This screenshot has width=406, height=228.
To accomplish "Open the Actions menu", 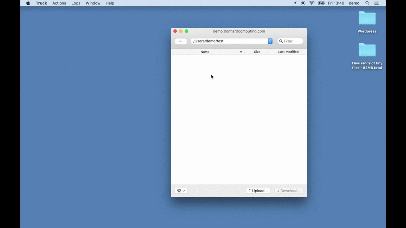I will [x=59, y=3].
